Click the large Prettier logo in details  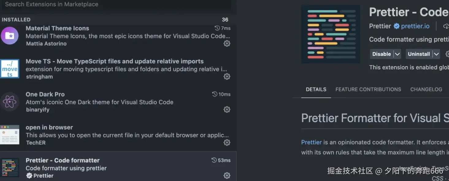[331, 34]
